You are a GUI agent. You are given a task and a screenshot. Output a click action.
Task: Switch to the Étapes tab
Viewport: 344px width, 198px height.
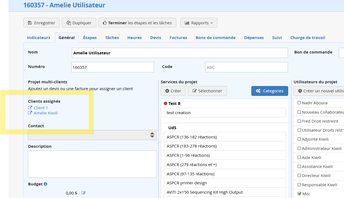90,38
